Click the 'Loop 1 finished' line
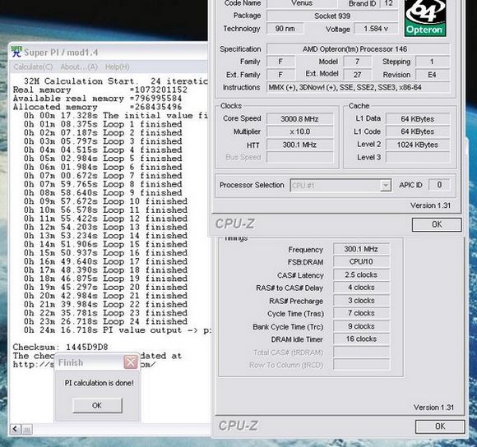 click(x=103, y=124)
